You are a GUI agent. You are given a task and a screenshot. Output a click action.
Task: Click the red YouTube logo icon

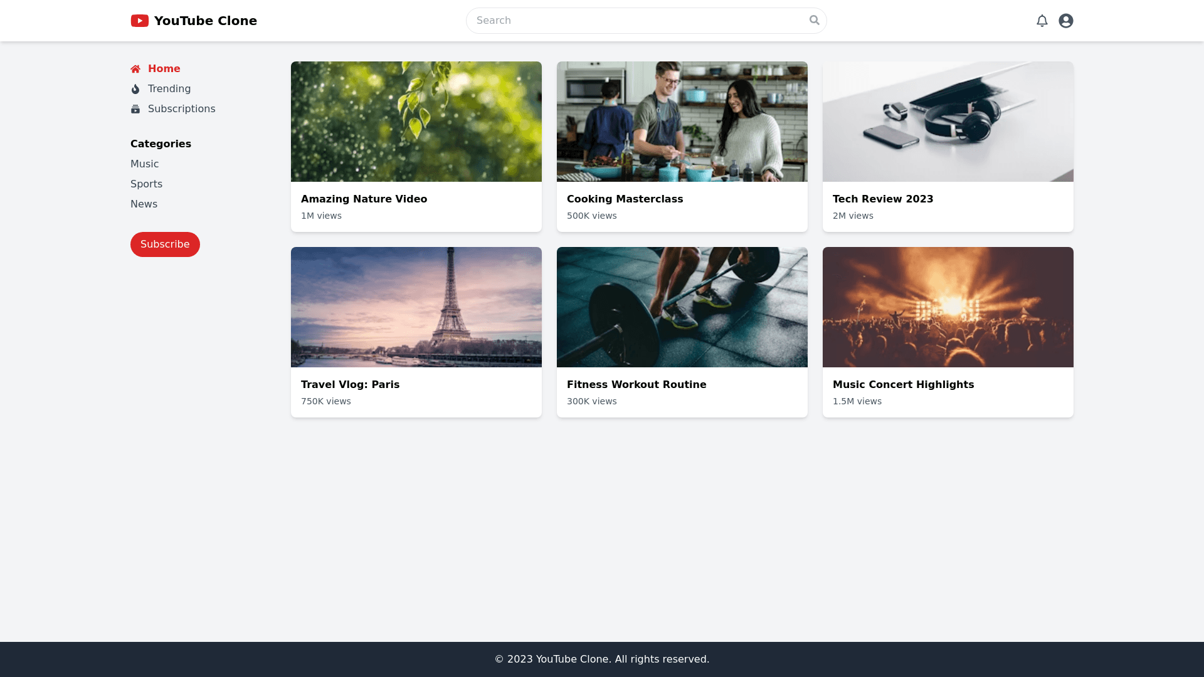click(139, 21)
